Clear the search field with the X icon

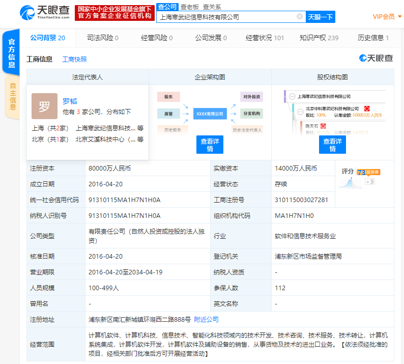pos(299,16)
